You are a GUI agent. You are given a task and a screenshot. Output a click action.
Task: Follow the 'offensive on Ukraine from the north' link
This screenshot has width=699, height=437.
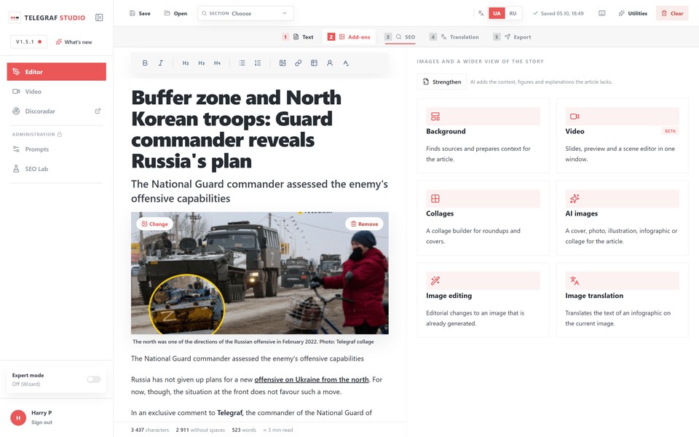pos(312,379)
